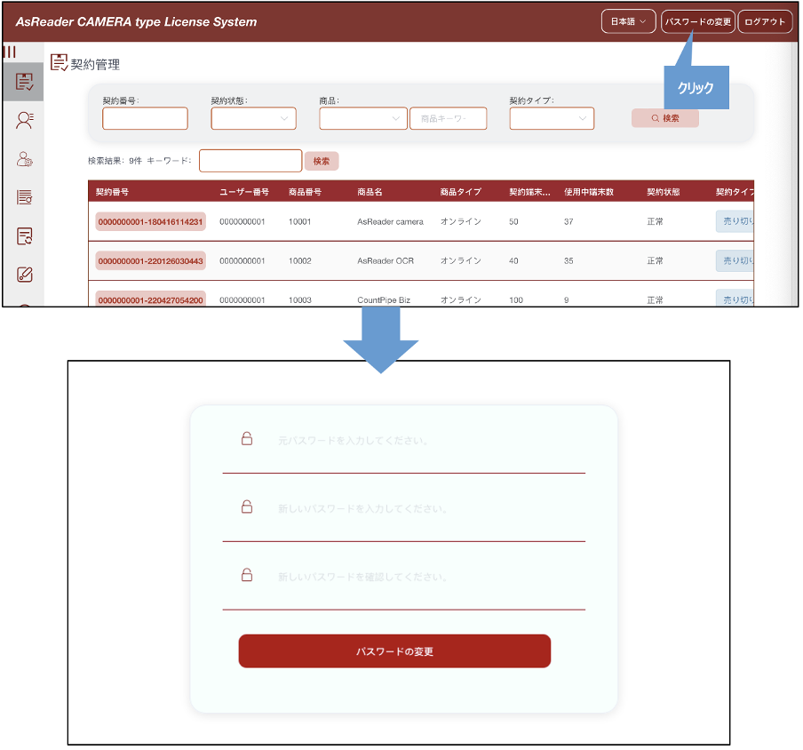Open the user settings gear sidebar icon
803x750 pixels.
[24, 159]
